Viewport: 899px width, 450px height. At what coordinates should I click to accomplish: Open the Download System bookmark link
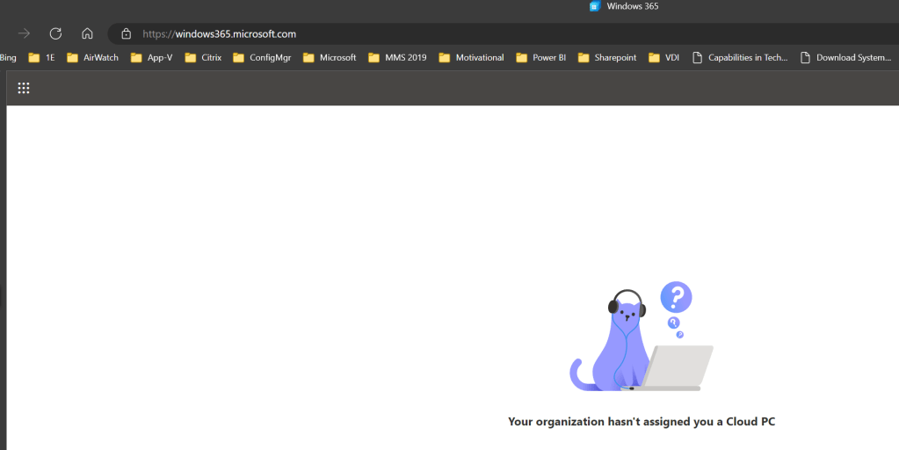pyautogui.click(x=845, y=58)
